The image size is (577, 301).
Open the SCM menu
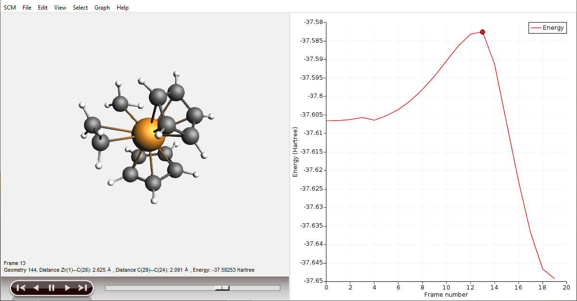pyautogui.click(x=10, y=7)
